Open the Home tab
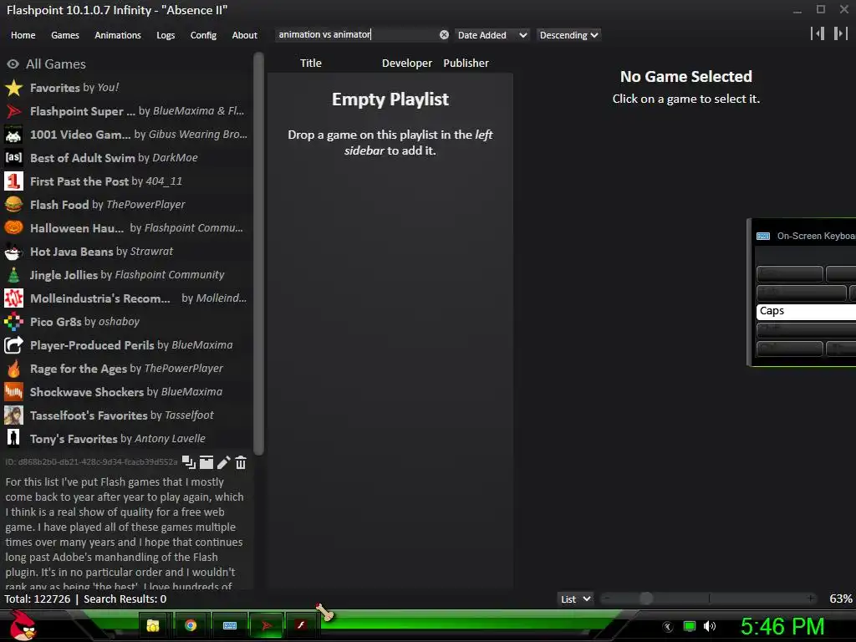856x642 pixels. (x=23, y=35)
